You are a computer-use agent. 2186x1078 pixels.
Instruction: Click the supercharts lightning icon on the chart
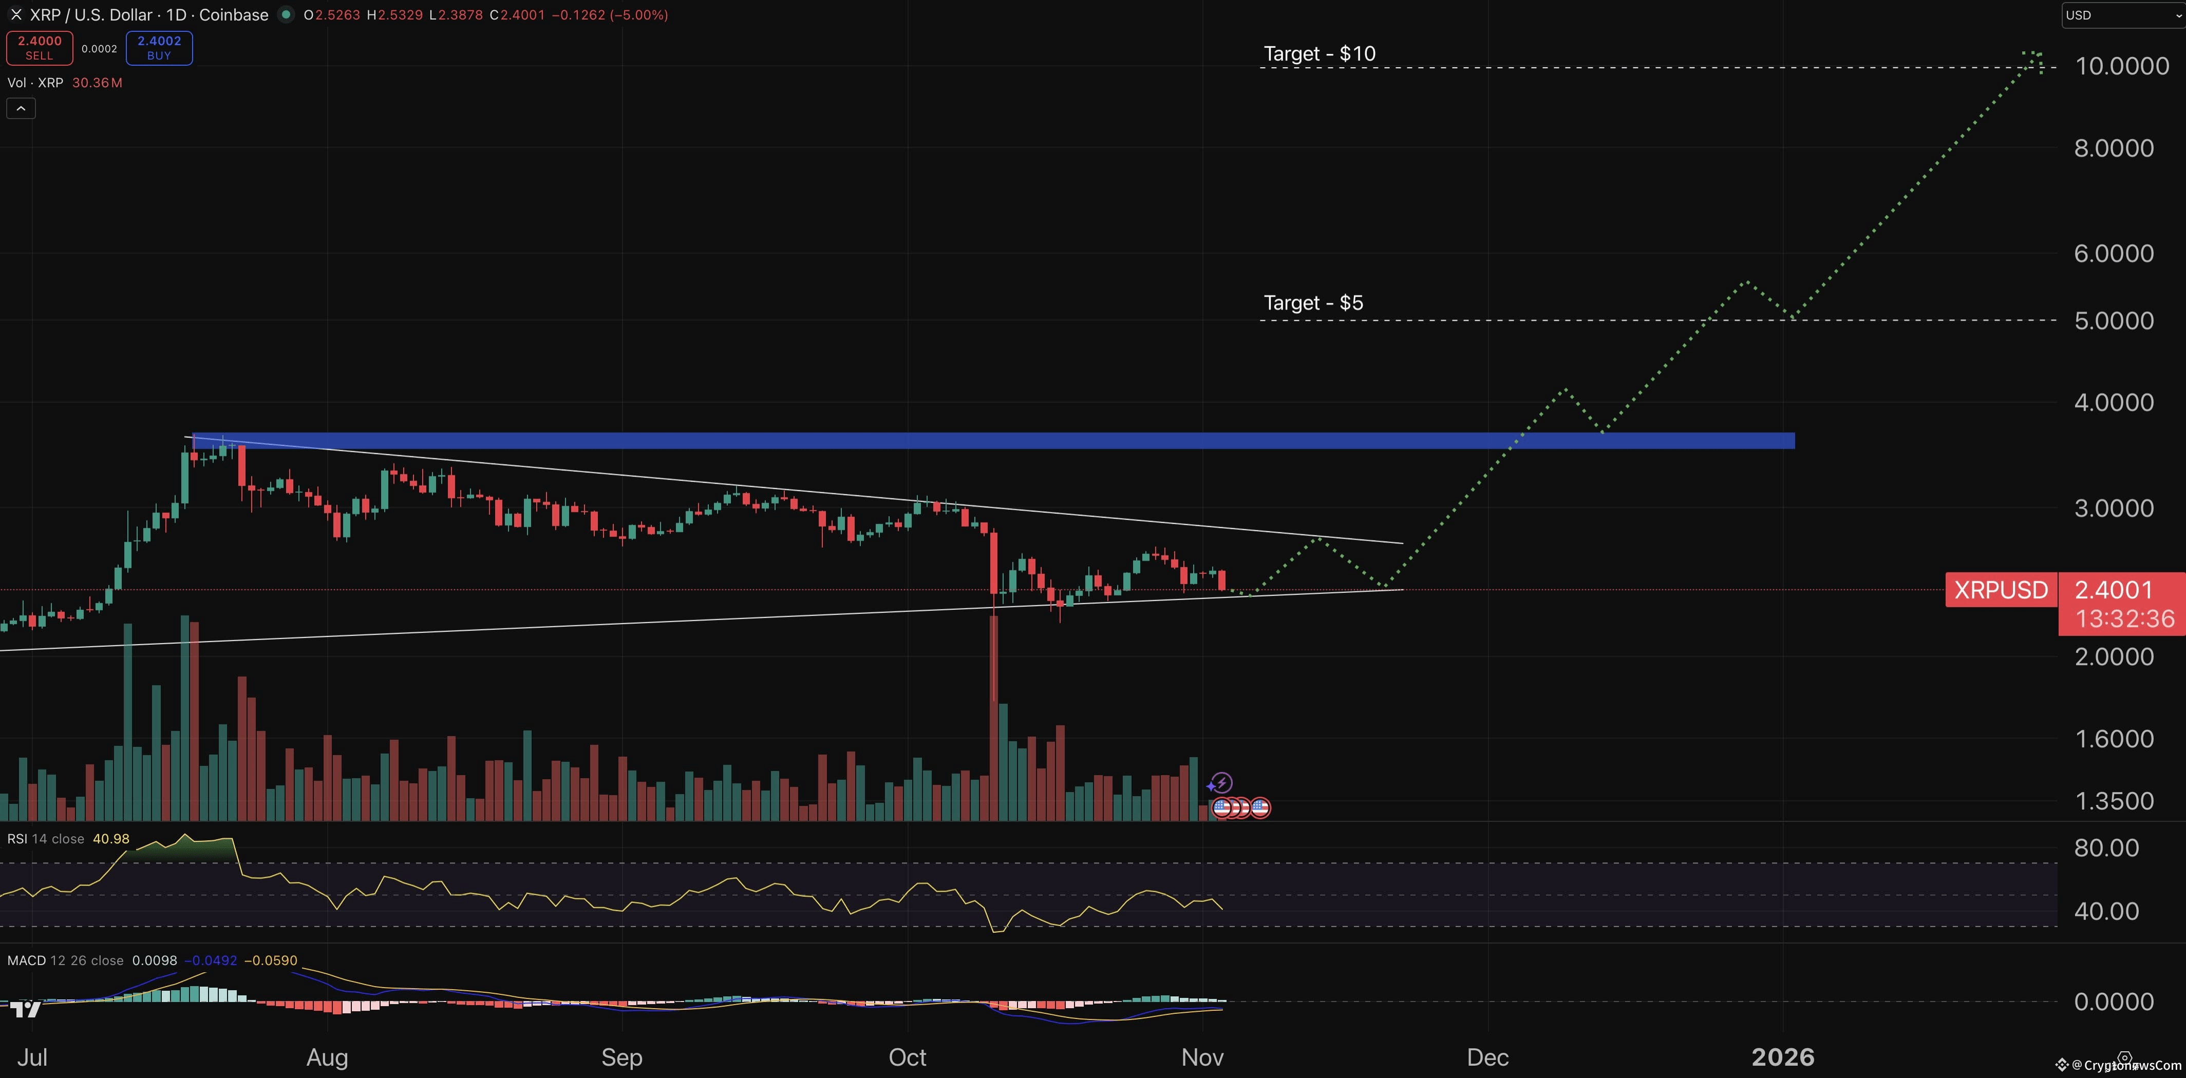pyautogui.click(x=1222, y=783)
